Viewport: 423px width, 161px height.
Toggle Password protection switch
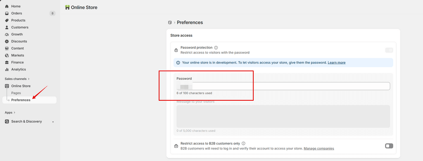point(389,50)
